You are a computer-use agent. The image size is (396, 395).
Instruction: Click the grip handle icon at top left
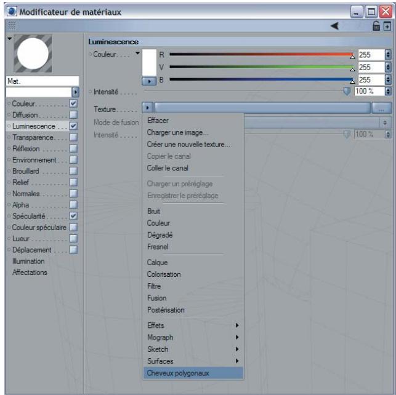pos(9,25)
